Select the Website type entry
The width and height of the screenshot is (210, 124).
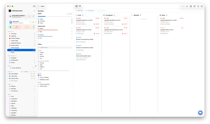pos(21,86)
